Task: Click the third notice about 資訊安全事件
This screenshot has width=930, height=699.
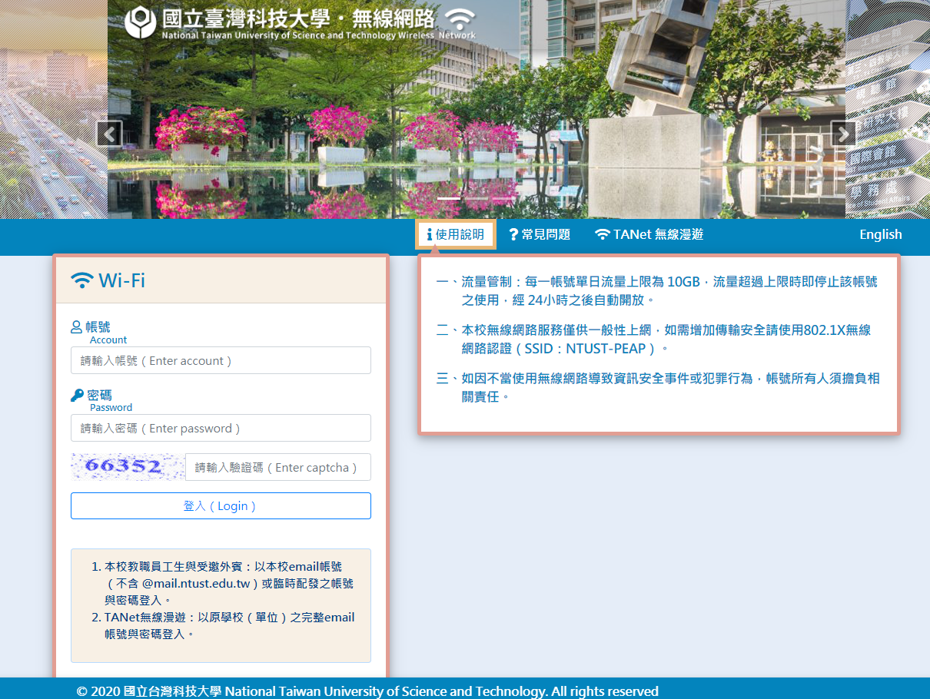Action: pyautogui.click(x=658, y=387)
